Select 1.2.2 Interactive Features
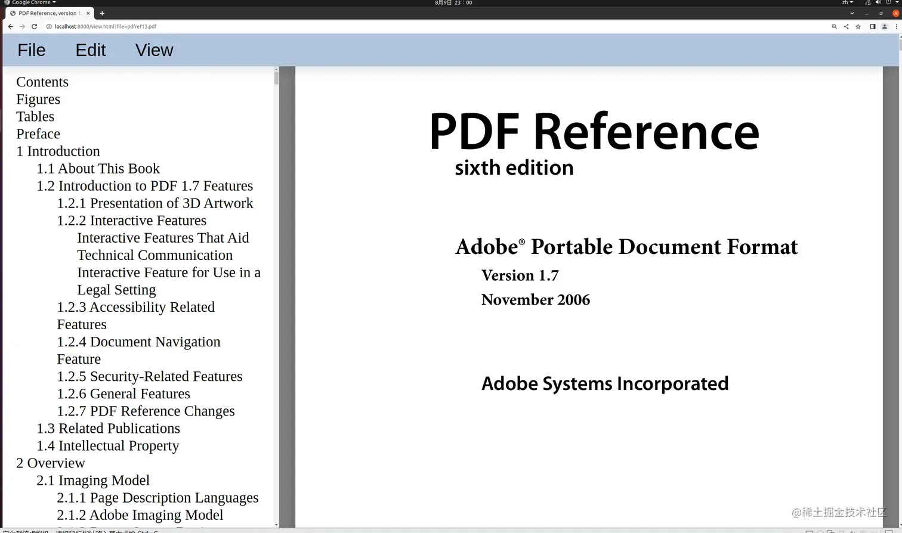The height and width of the screenshot is (533, 902). (x=132, y=220)
